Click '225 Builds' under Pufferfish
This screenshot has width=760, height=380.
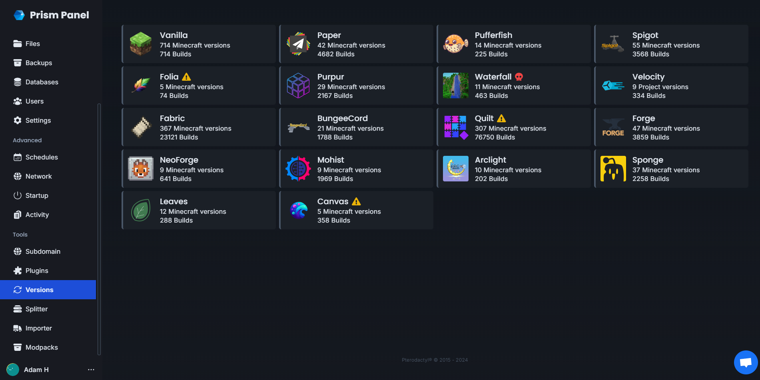click(x=491, y=54)
